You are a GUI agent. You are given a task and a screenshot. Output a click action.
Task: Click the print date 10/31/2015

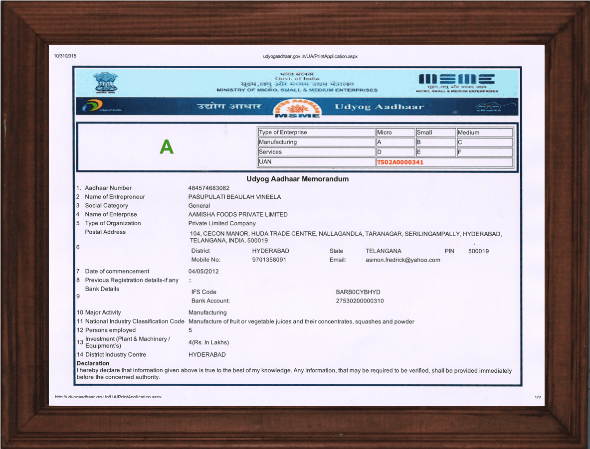coord(65,56)
